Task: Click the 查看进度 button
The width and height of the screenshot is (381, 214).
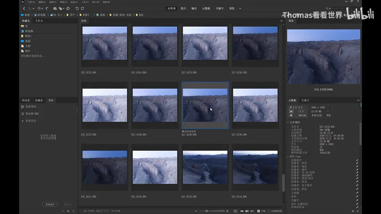Action: [x=50, y=205]
